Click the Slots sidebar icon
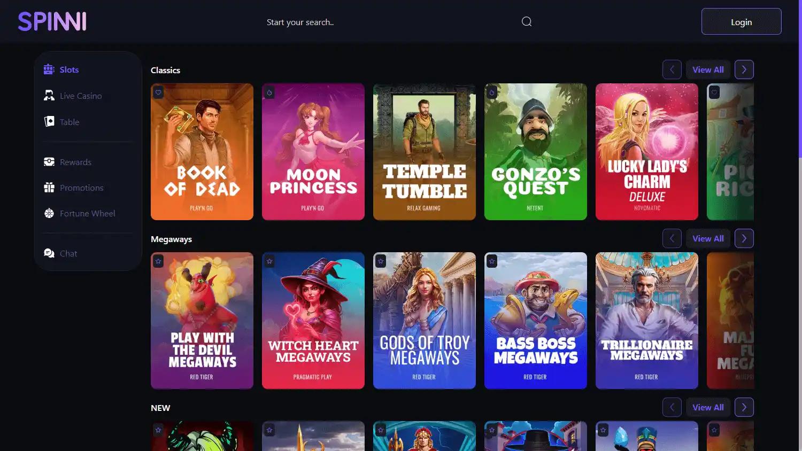Screen dimensions: 802x451 pos(49,69)
